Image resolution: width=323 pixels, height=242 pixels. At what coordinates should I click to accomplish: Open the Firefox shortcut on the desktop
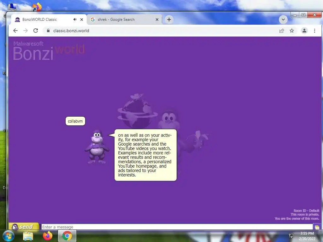pyautogui.click(x=37, y=7)
